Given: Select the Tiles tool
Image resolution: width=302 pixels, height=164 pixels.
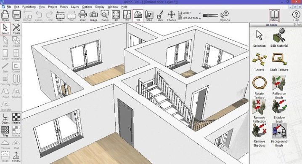Looking at the screenshot, I should pyautogui.click(x=5, y=131).
